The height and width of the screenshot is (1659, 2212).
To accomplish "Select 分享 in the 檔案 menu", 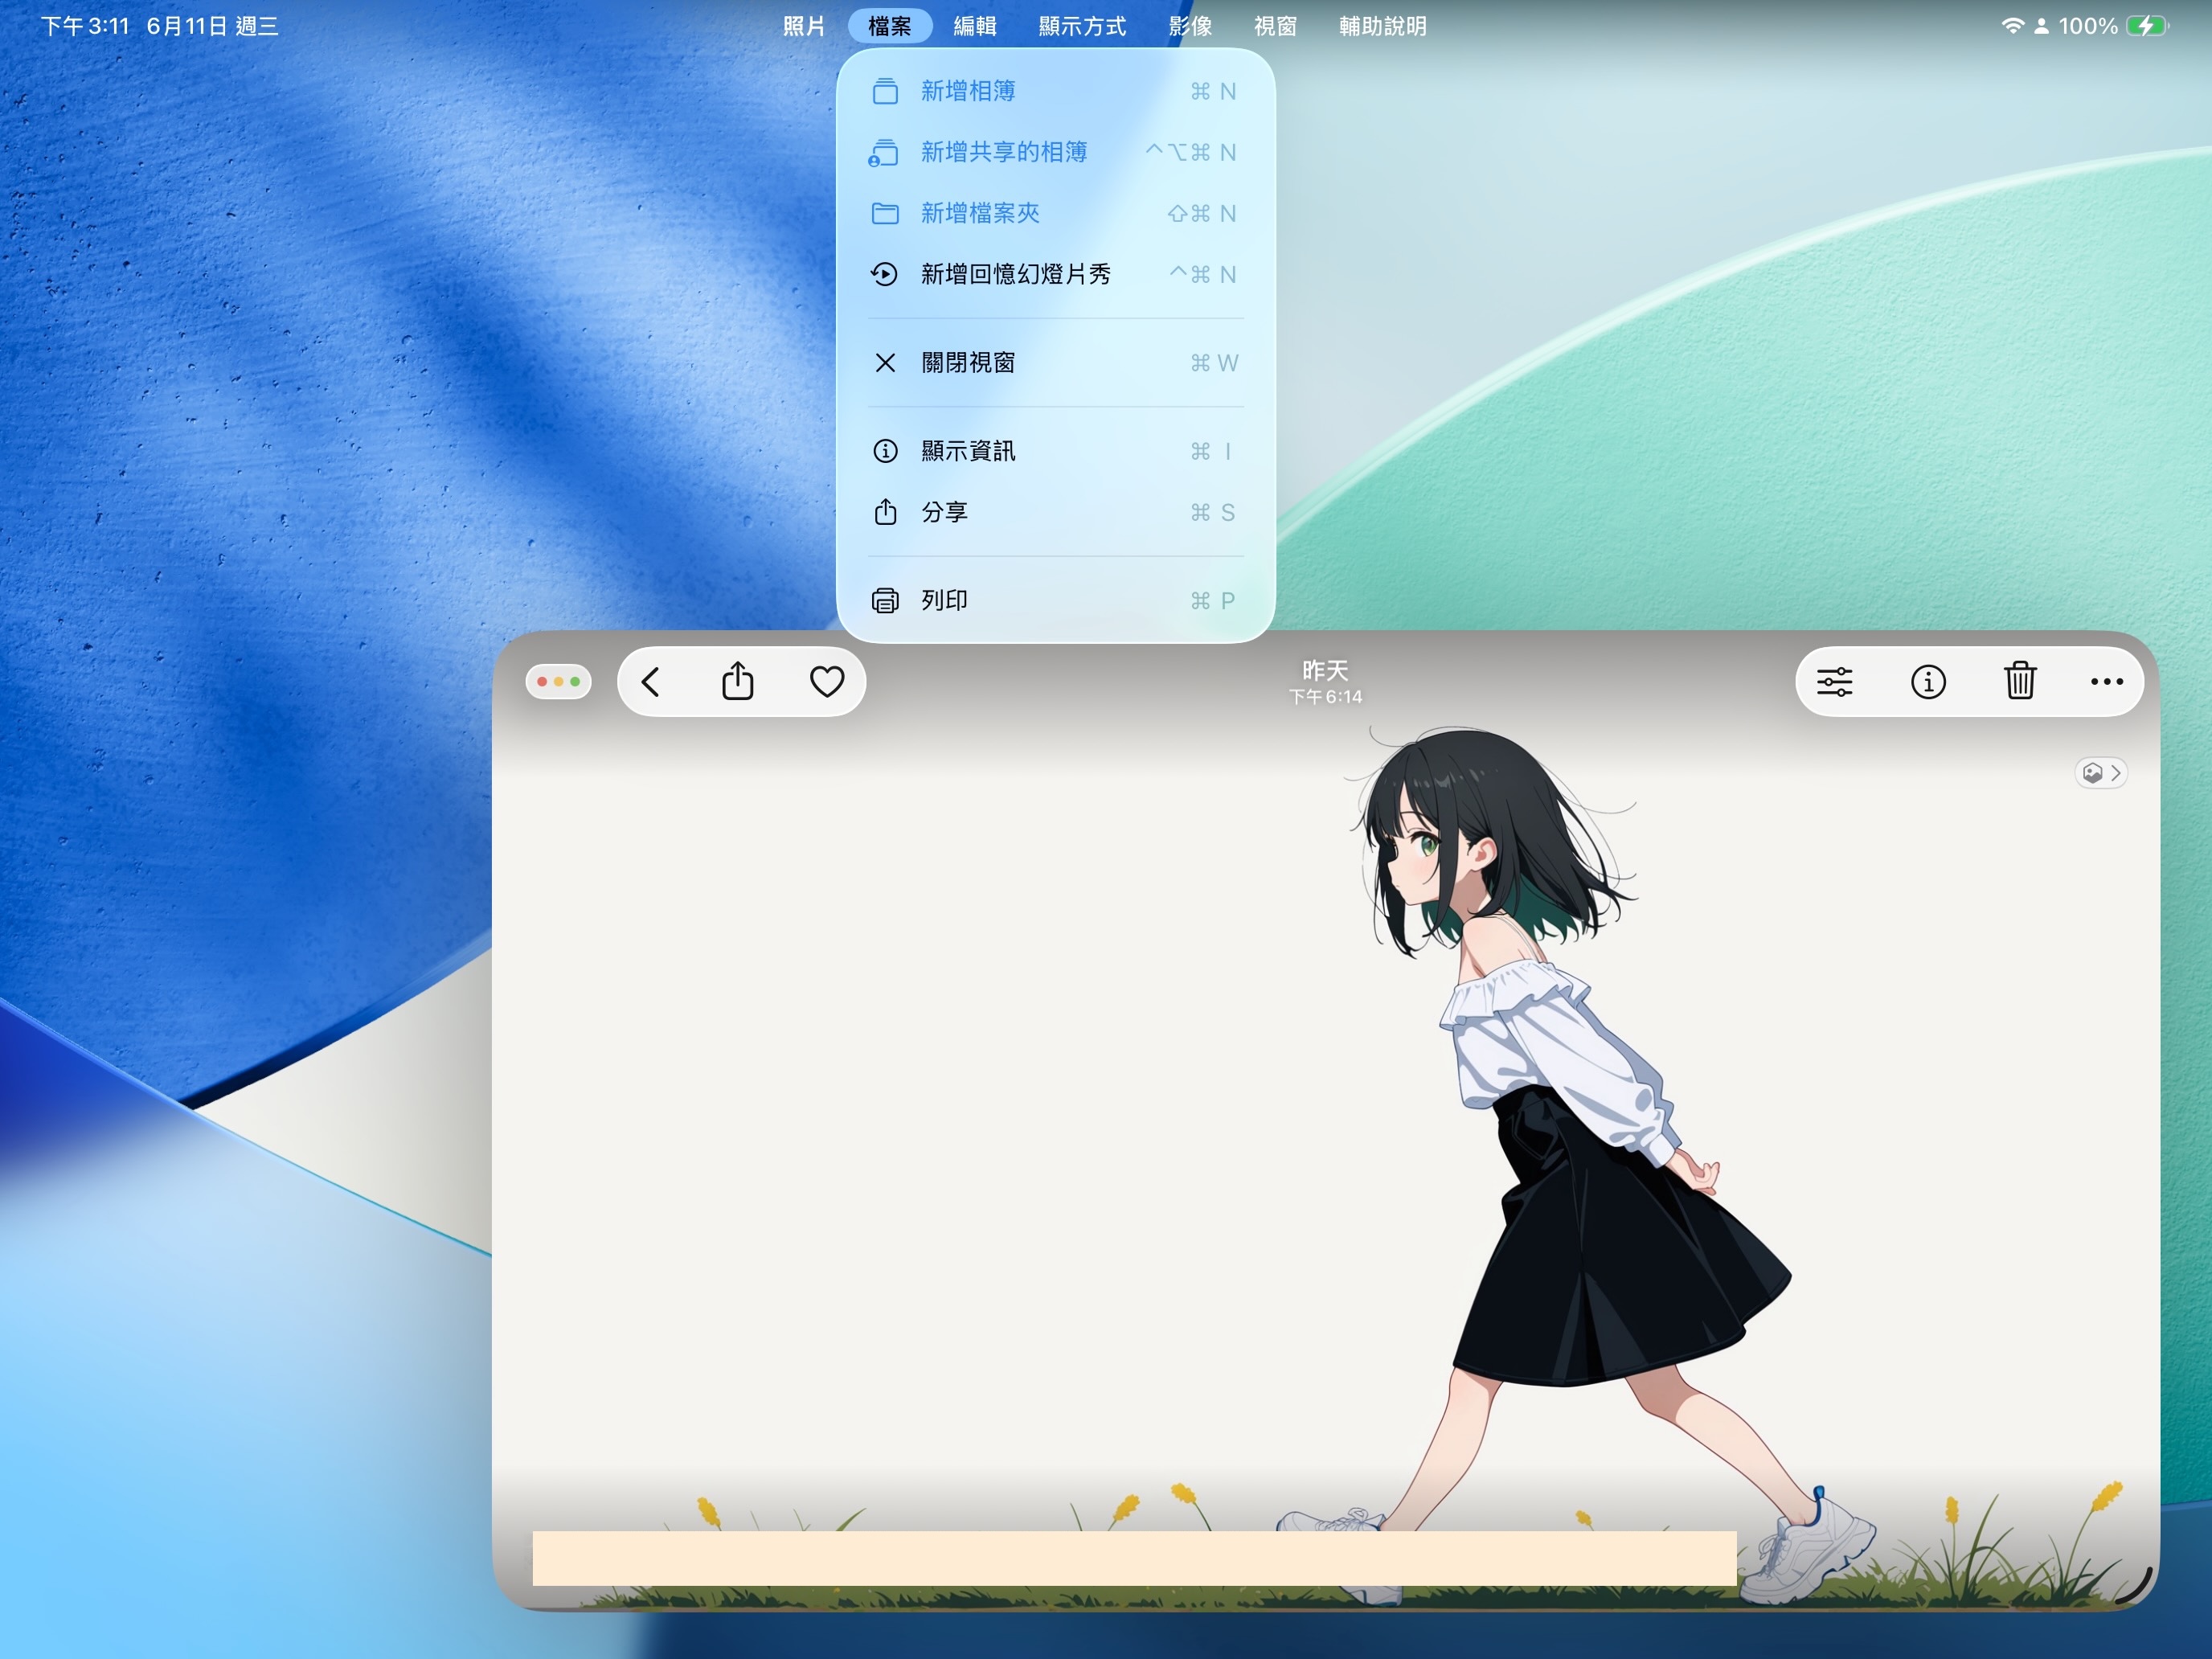I will pos(1055,512).
